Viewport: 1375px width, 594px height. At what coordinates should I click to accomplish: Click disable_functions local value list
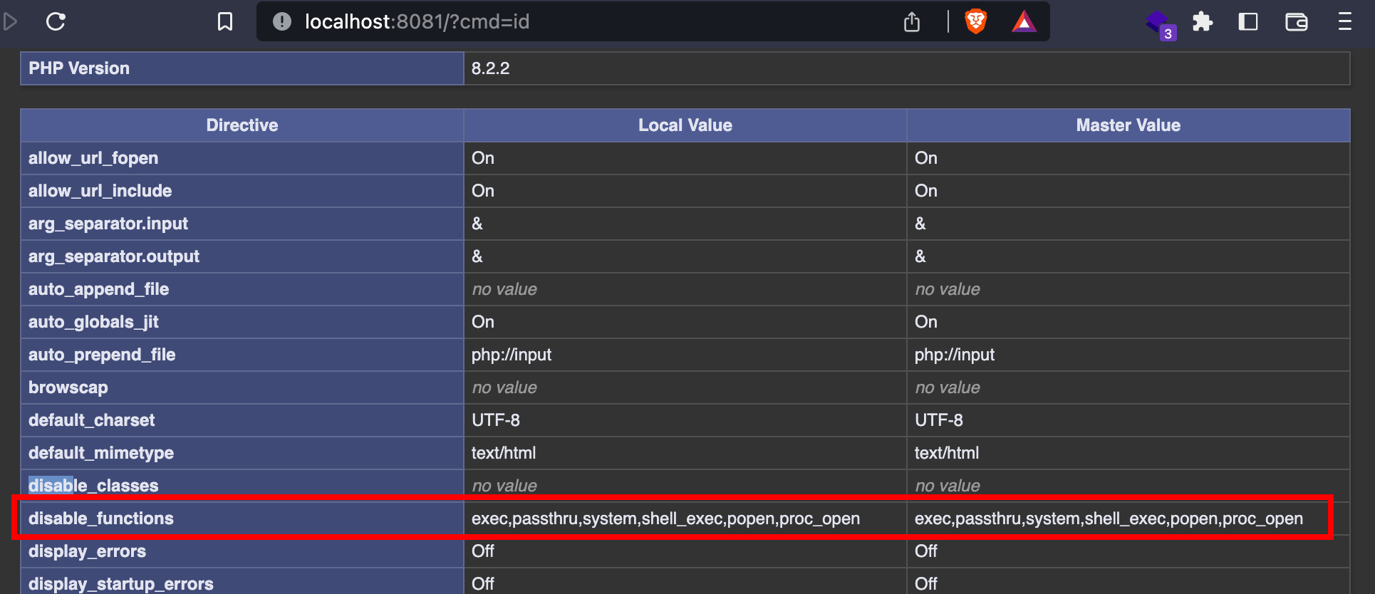tap(665, 519)
